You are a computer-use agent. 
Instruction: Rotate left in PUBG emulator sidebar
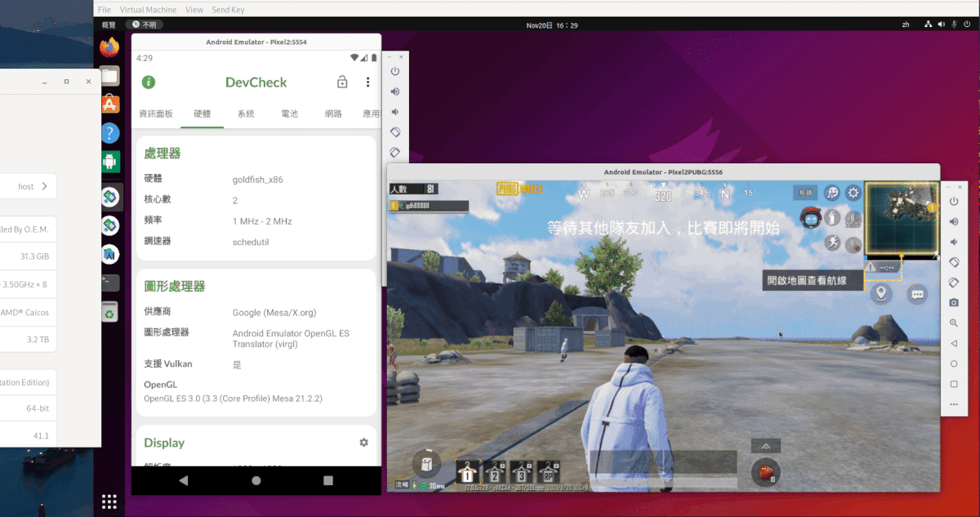954,262
